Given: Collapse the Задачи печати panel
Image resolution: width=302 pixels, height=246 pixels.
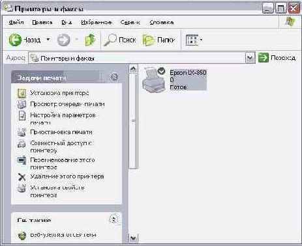Looking at the screenshot, I should tap(113, 77).
